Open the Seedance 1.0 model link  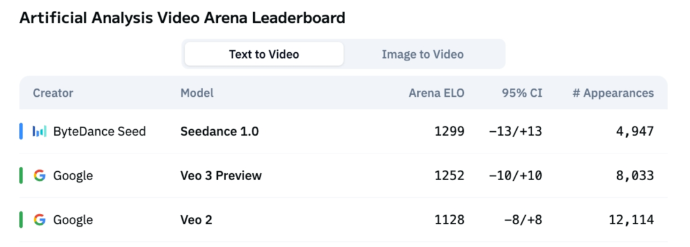[220, 131]
